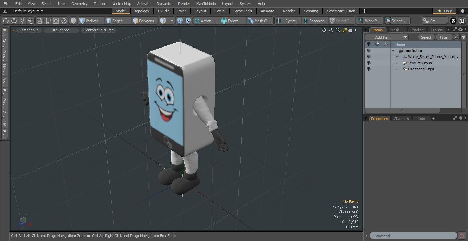This screenshot has height=241, width=468.
Task: Expand the White_Smart_Phone_Mascot node
Action: 397,57
